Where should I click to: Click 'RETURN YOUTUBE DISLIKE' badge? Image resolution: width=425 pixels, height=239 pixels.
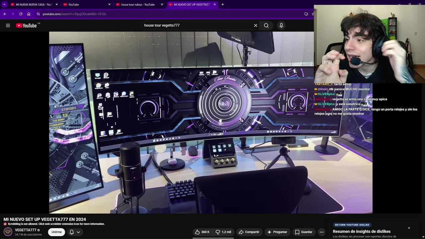click(x=352, y=225)
